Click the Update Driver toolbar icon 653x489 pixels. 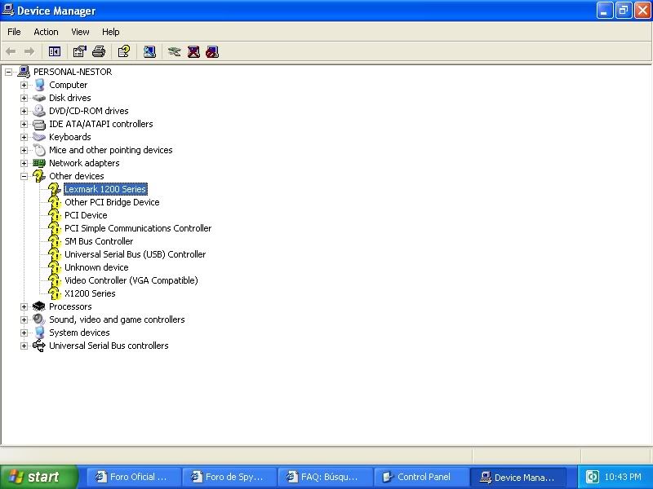[174, 51]
